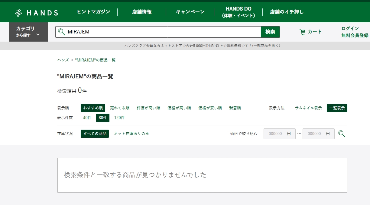Screen dimensions: 370x205
Task: Expand the カテゴリから探す dropdown
Action: 28,32
